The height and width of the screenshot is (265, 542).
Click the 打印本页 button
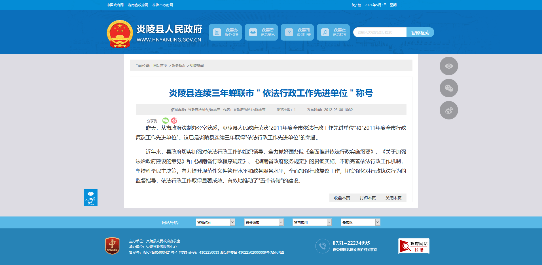tap(368, 198)
